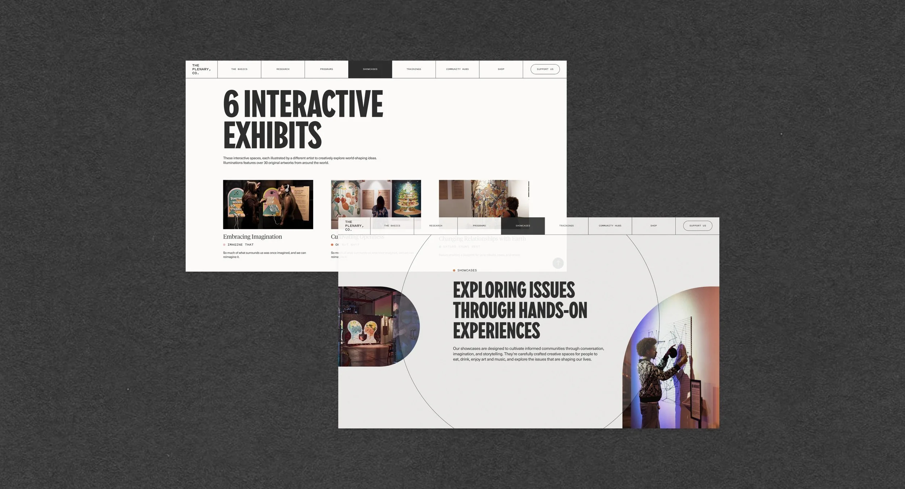The image size is (905, 489).
Task: Open Shop in lower page navigation
Action: pyautogui.click(x=653, y=226)
